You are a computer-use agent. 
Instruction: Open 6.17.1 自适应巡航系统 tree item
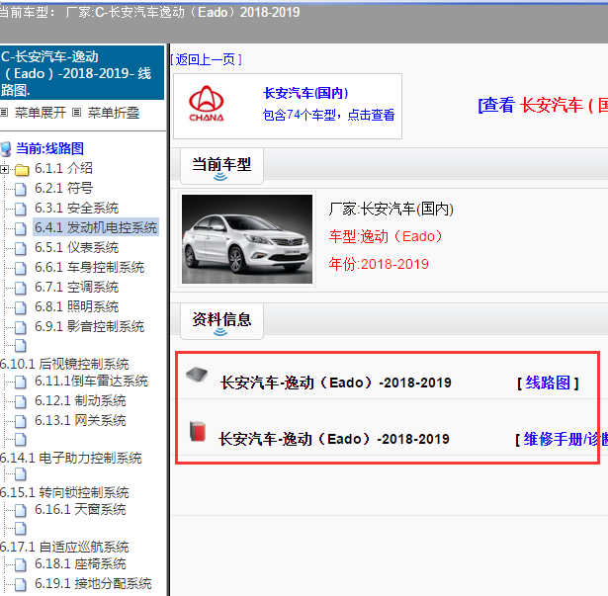click(x=64, y=547)
